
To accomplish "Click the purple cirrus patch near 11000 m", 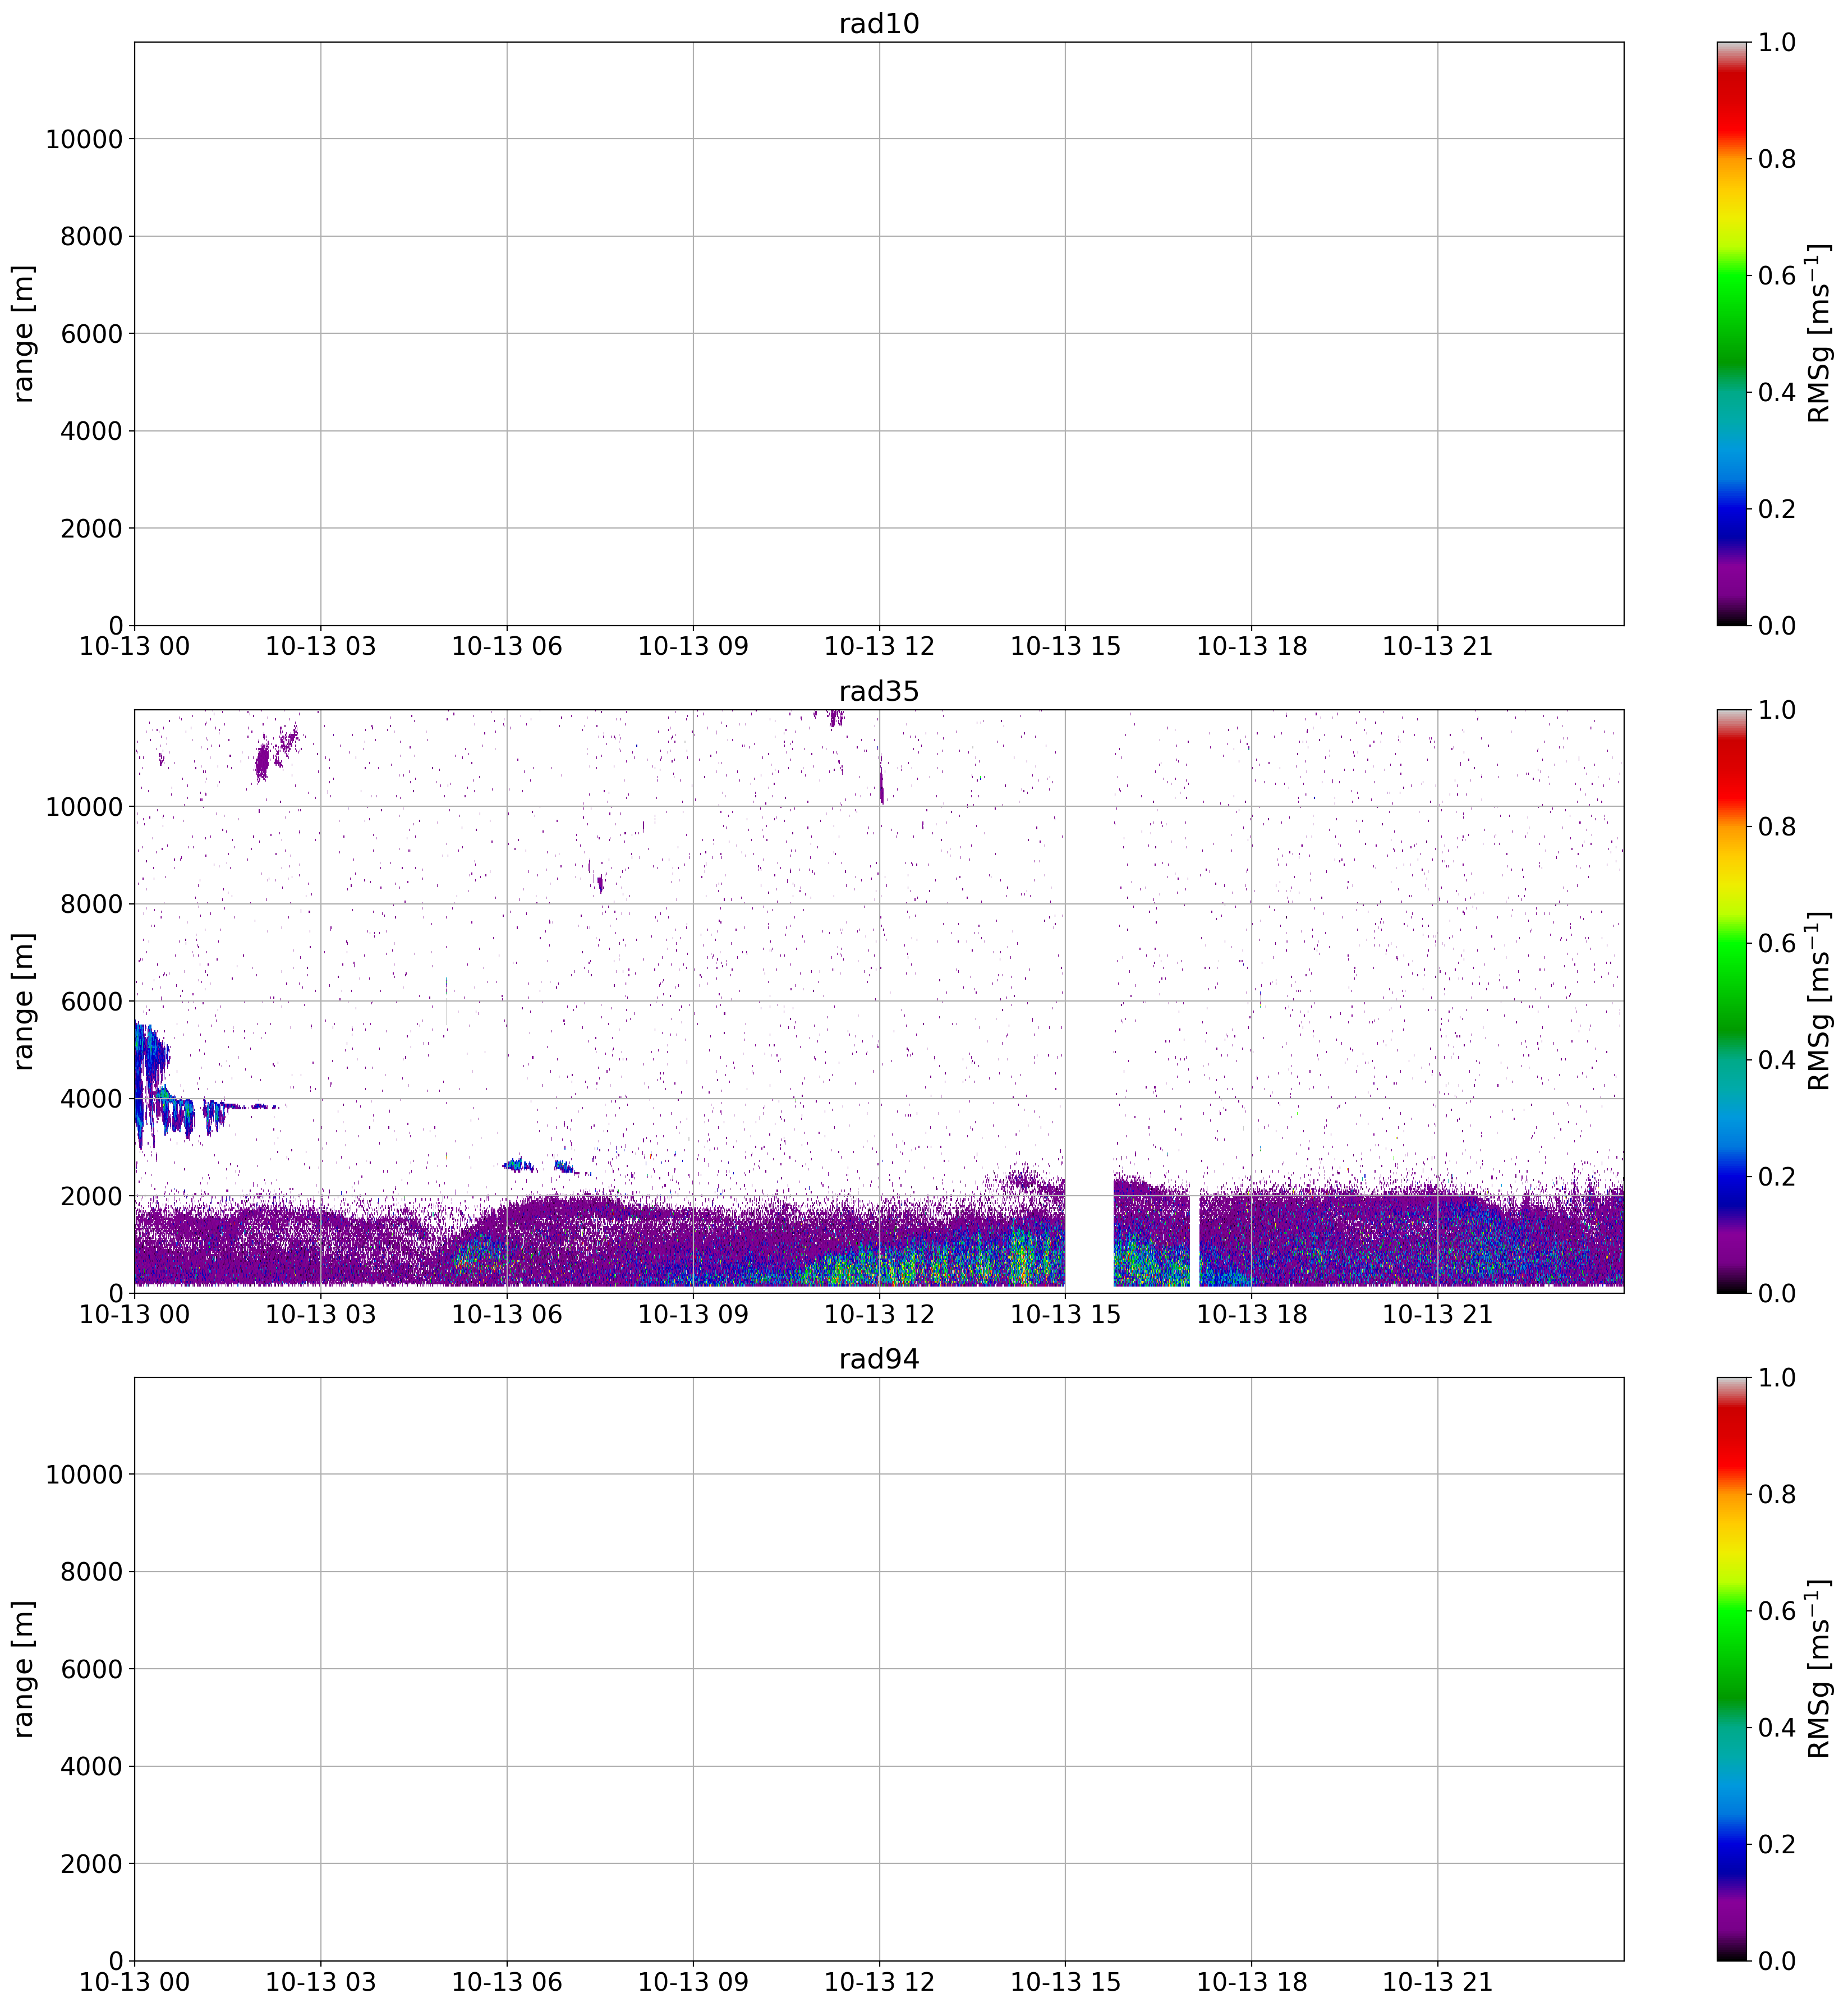I will (263, 760).
